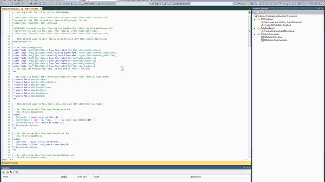325x182 pixels.
Task: Click the Disconnected status bar text
Action: (11, 163)
